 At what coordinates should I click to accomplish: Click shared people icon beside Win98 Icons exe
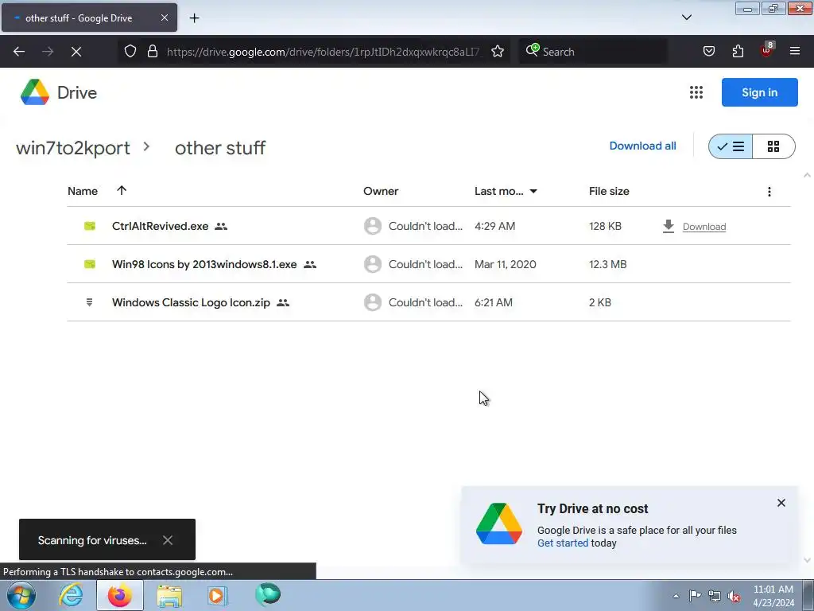tap(310, 264)
